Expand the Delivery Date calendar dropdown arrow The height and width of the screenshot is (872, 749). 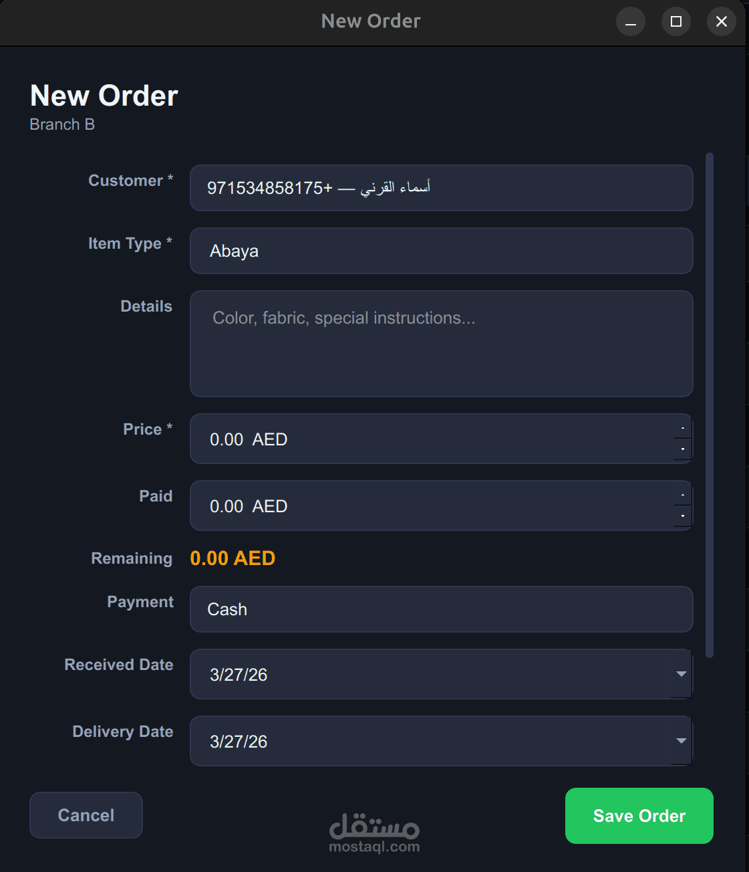coord(681,741)
